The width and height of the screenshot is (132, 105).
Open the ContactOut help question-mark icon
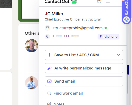pyautogui.click(x=99, y=1)
